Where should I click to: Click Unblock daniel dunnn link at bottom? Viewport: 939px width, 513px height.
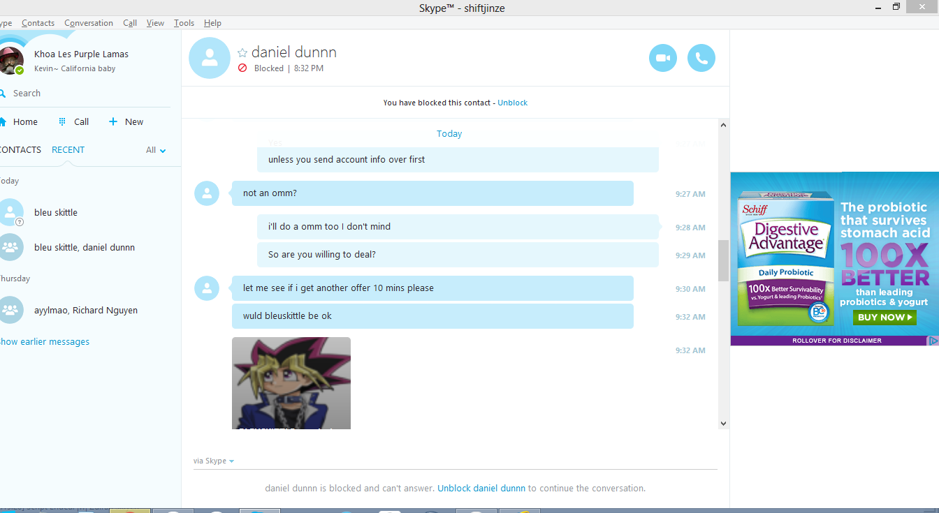pyautogui.click(x=481, y=489)
